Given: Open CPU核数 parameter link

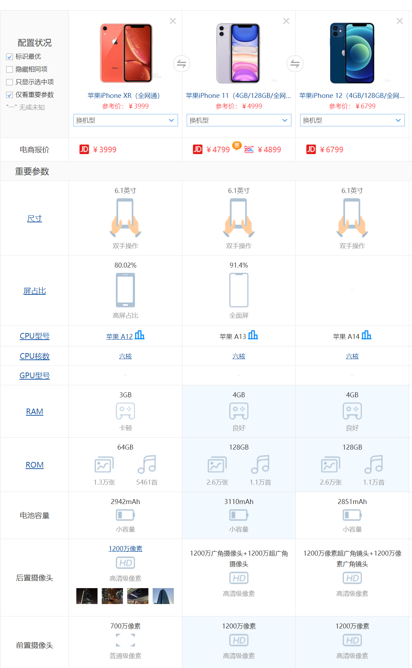Looking at the screenshot, I should coord(35,356).
